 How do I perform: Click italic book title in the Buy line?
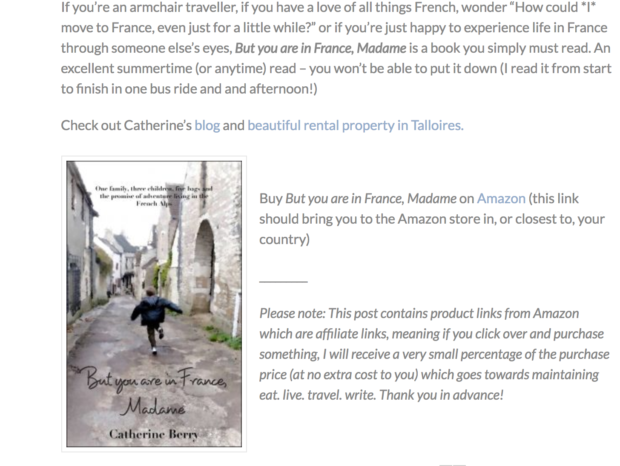(x=371, y=199)
